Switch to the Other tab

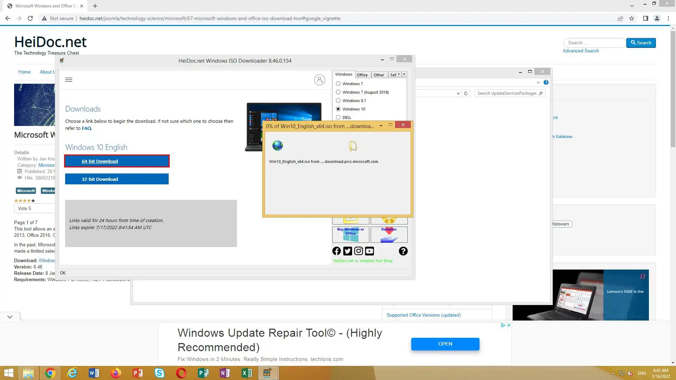point(379,75)
